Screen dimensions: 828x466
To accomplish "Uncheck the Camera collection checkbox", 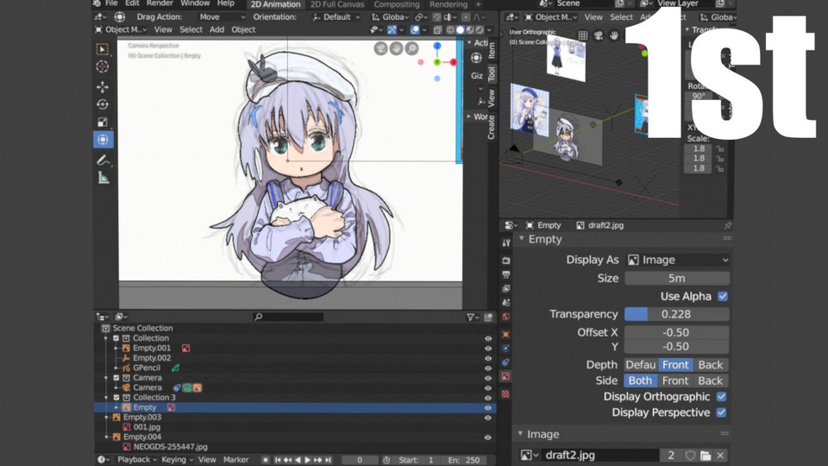I will 116,378.
